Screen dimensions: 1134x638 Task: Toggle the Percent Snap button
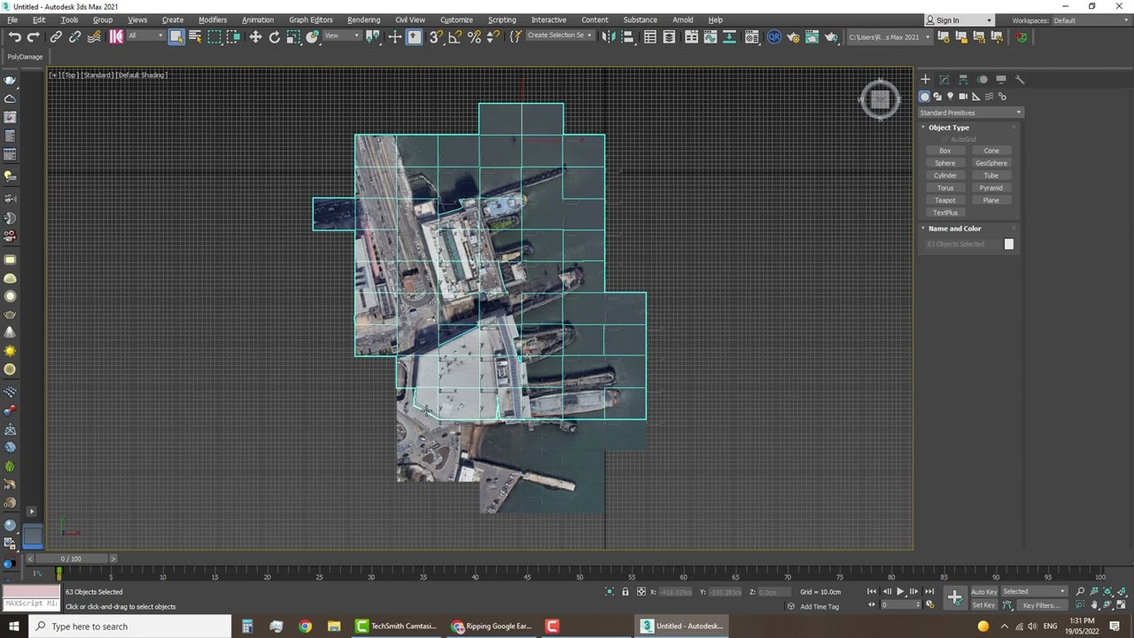[x=474, y=36]
